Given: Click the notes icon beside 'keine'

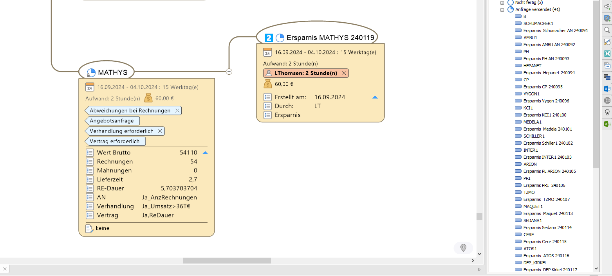Looking at the screenshot, I should click(x=90, y=228).
